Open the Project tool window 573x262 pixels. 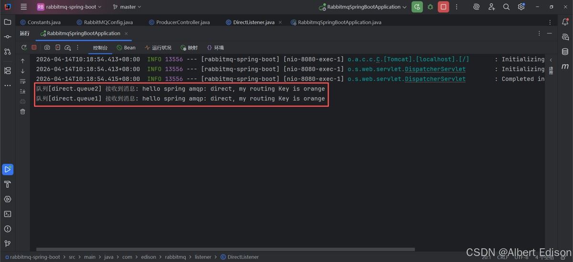tap(7, 22)
